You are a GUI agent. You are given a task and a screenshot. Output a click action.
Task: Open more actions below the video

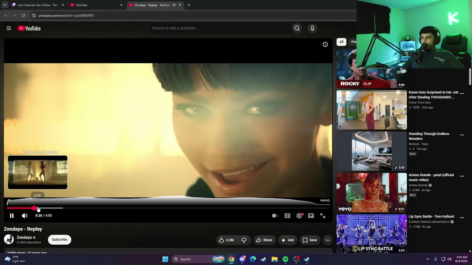(327, 240)
